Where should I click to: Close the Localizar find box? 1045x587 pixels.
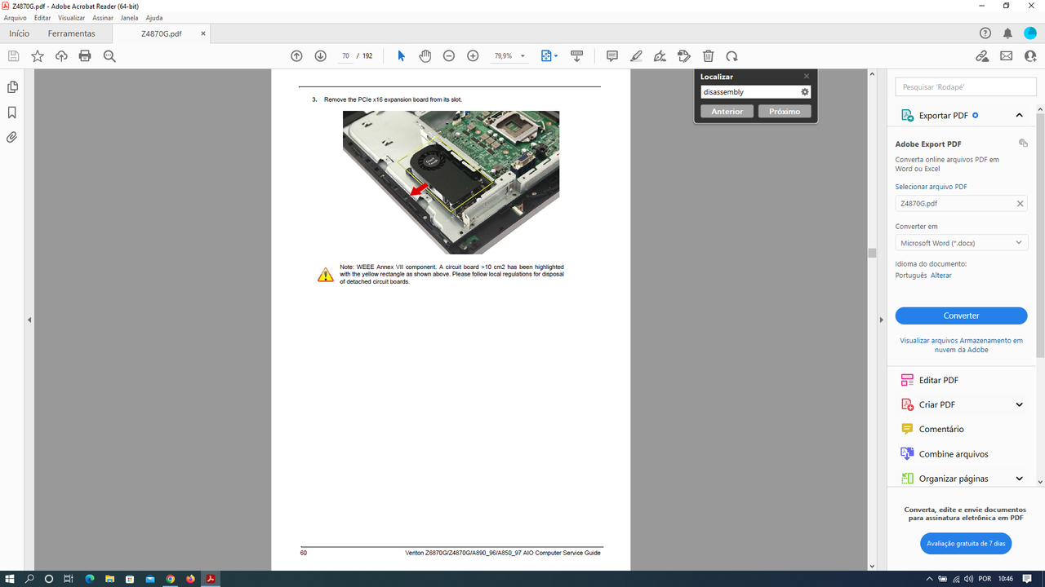[x=807, y=77]
